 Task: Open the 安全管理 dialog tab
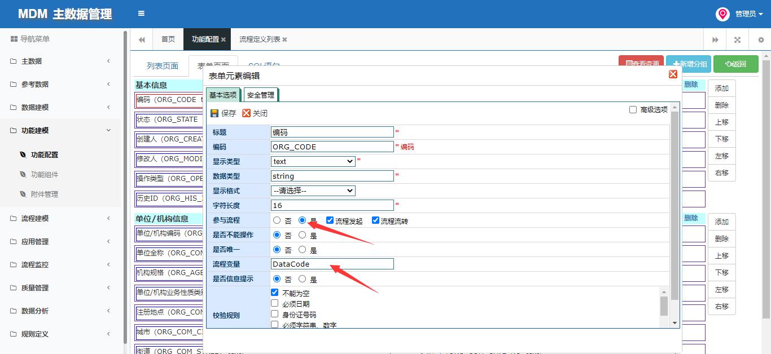pos(261,95)
